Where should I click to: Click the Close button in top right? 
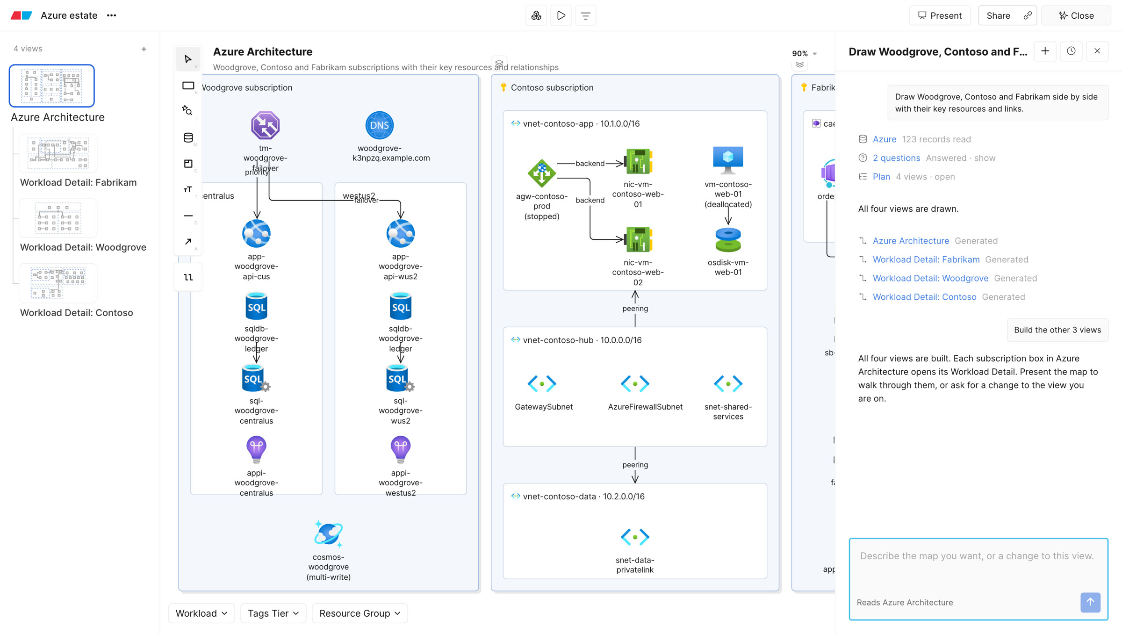coord(1076,15)
